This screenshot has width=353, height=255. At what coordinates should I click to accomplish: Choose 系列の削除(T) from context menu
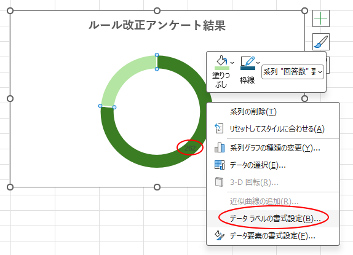pos(273,112)
